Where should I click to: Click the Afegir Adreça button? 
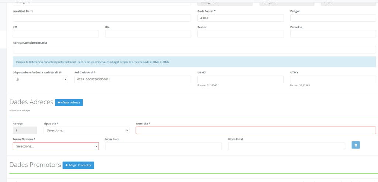coord(69,102)
